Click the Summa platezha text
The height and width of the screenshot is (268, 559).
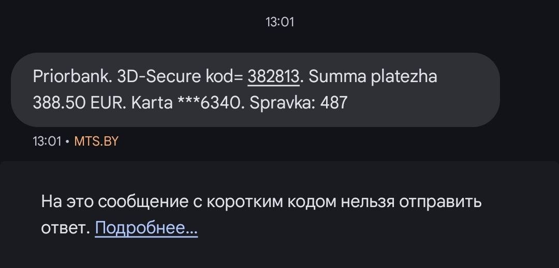tap(373, 77)
